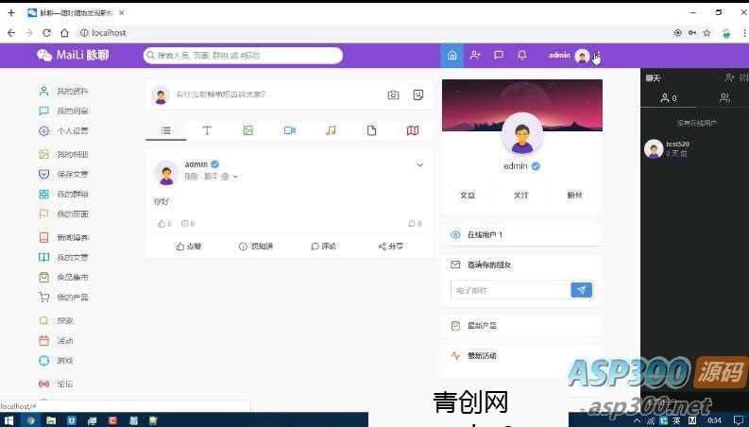
Task: Open 文章 posts stat on profile card
Action: 468,196
